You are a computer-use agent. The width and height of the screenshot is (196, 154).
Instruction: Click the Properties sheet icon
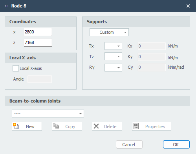(x=136, y=126)
